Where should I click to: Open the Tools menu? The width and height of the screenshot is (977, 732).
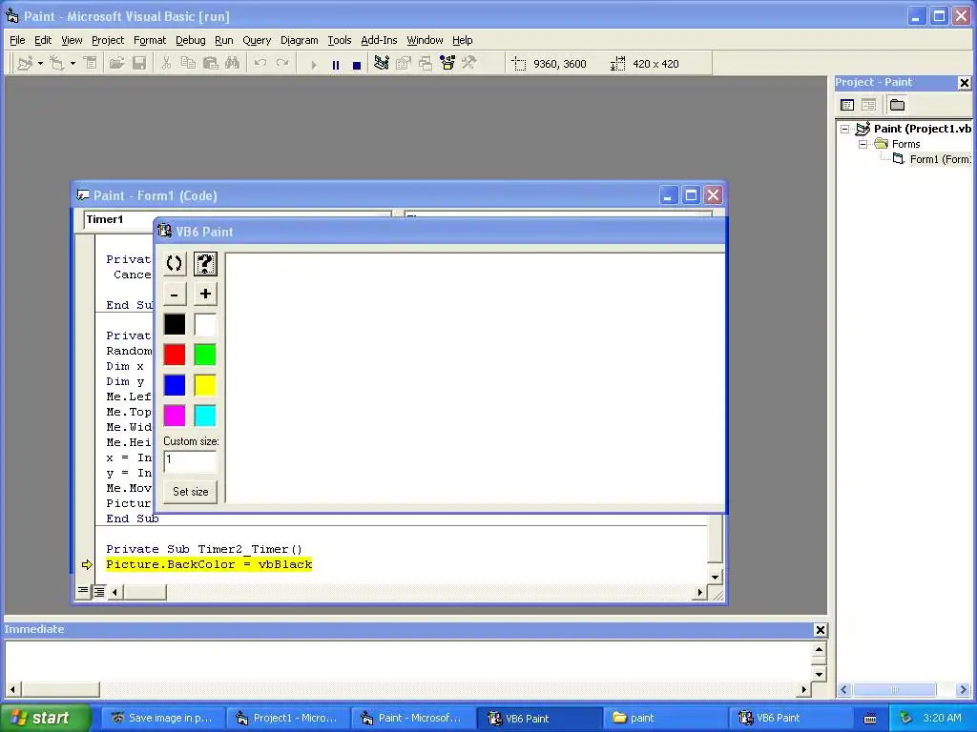340,40
